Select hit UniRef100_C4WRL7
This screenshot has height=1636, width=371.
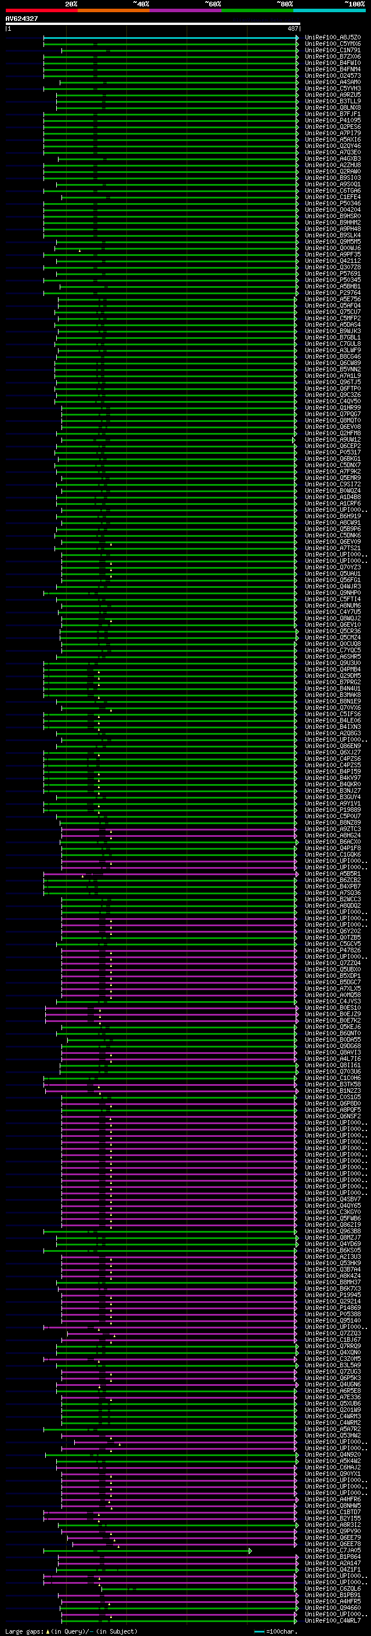tap(333, 1621)
